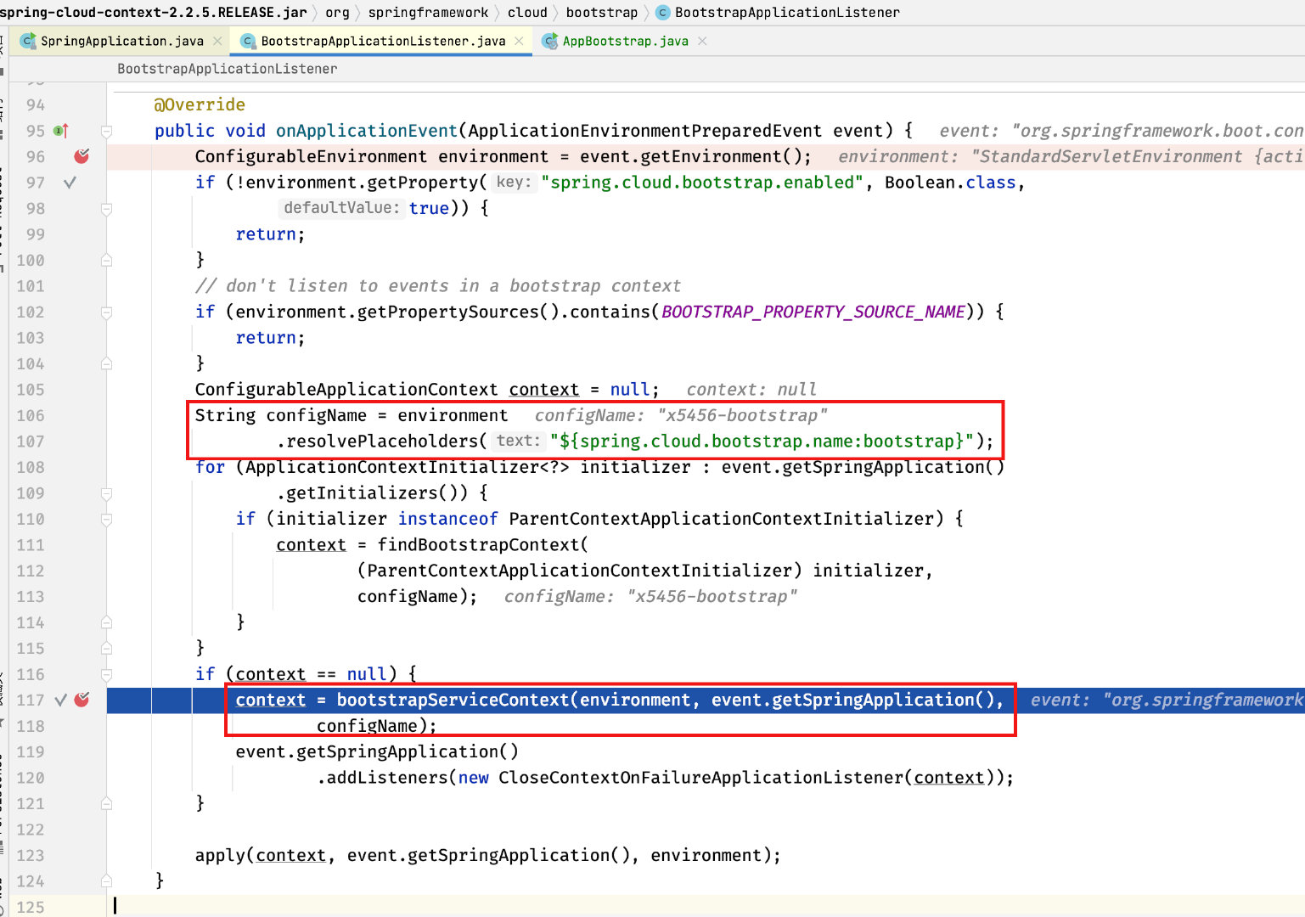The width and height of the screenshot is (1305, 917).
Task: Click the method fold end marker at line 124
Action: pyautogui.click(x=106, y=880)
